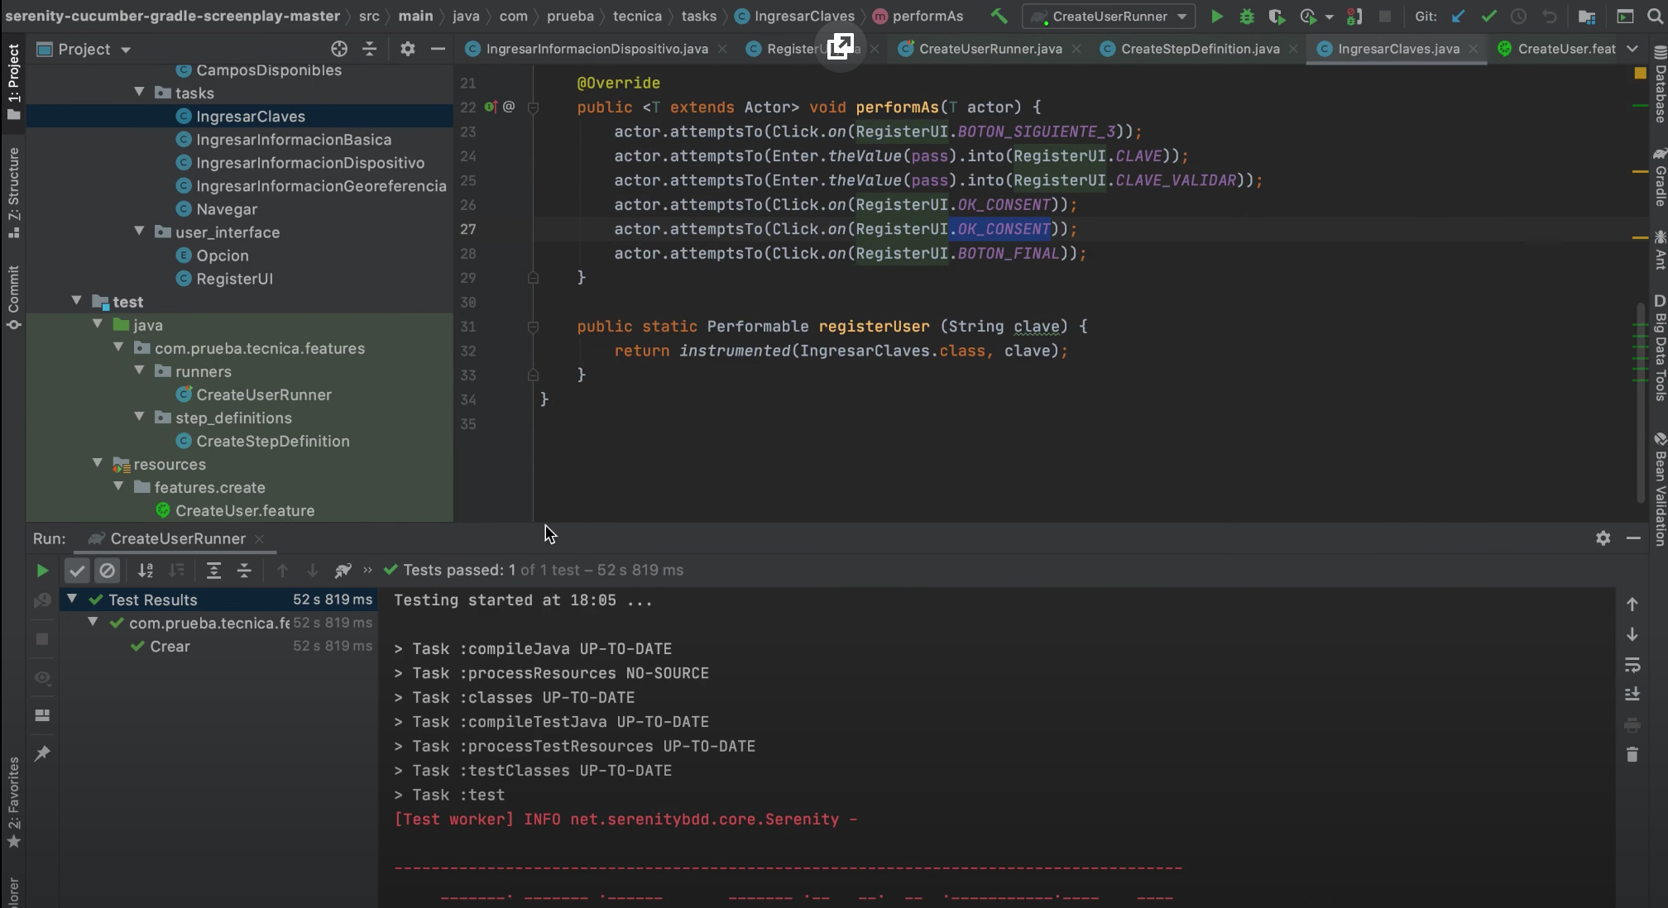
Task: Toggle show passed tests checkmark button
Action: 77,571
